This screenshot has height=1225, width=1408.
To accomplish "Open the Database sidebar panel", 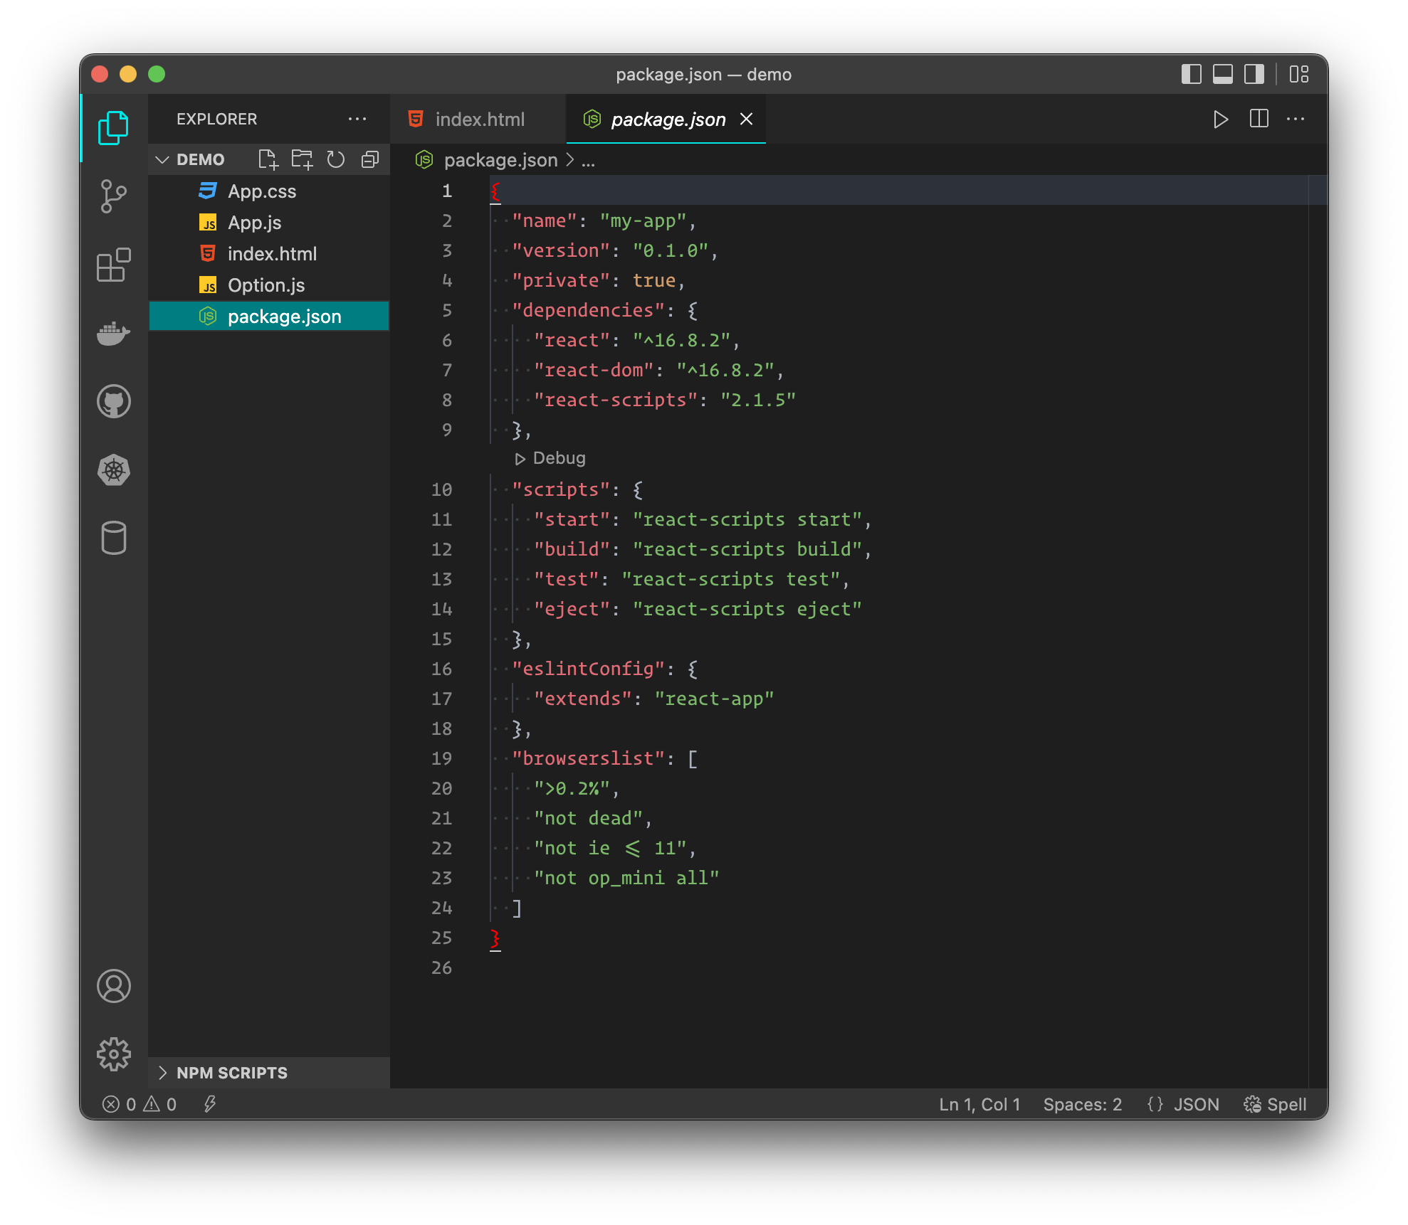I will coord(114,538).
